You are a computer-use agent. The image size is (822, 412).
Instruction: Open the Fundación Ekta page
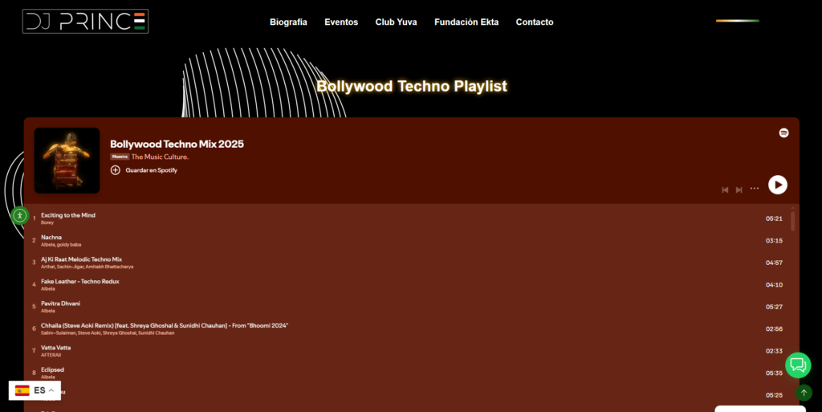[466, 22]
